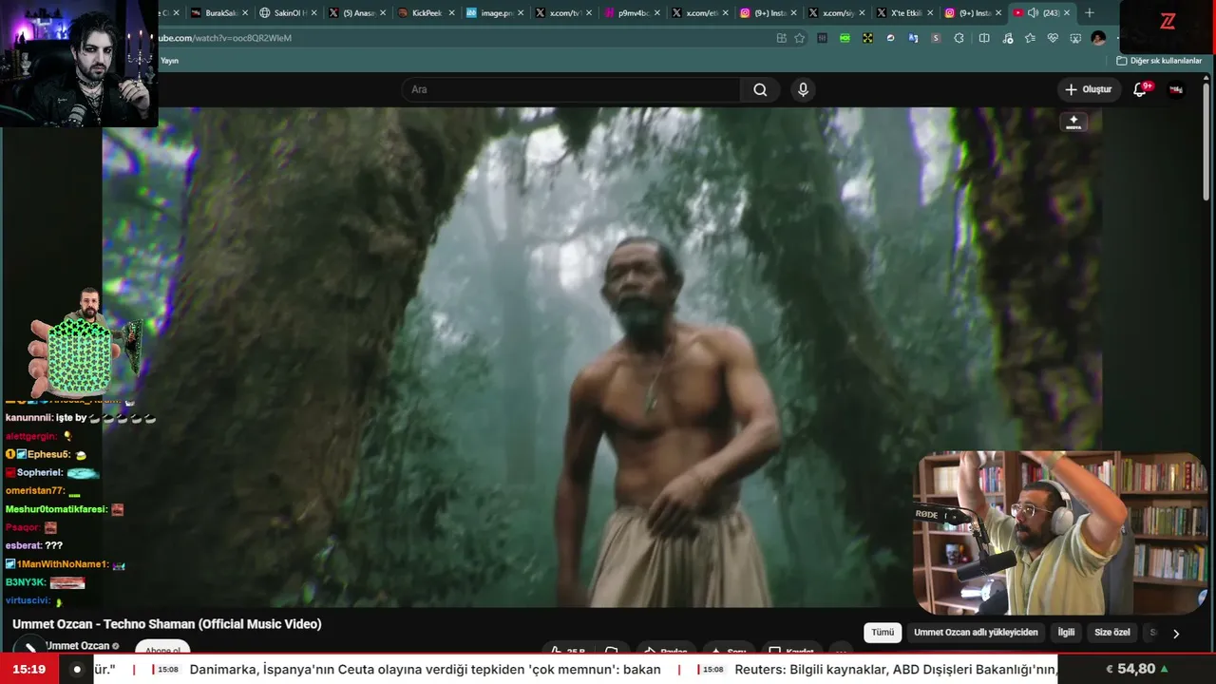Focus the YouTube 'Ara' search field
Screen dimensions: 1216x684
coord(571,89)
